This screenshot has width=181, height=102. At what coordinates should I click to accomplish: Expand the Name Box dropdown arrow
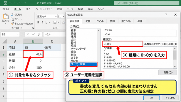pos(18,34)
